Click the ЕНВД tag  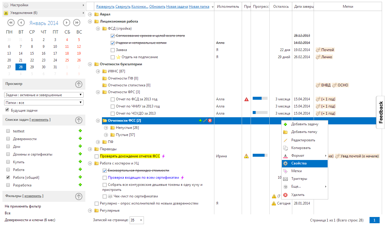pyautogui.click(x=323, y=85)
